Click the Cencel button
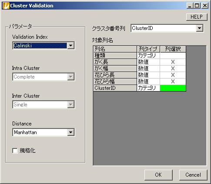The height and width of the screenshot is (184, 211). pyautogui.click(x=193, y=175)
